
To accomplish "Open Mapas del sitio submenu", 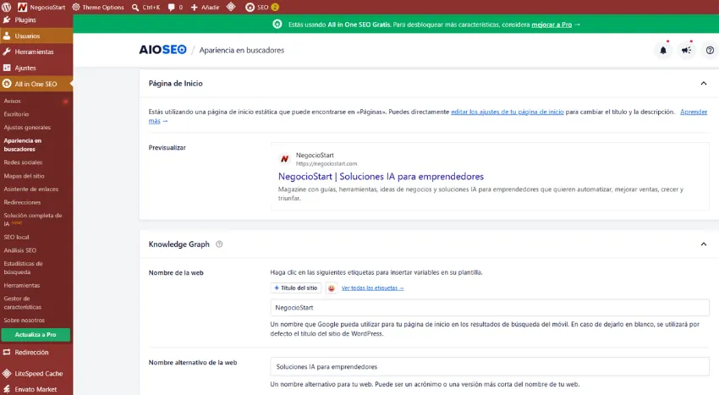I will click(24, 176).
